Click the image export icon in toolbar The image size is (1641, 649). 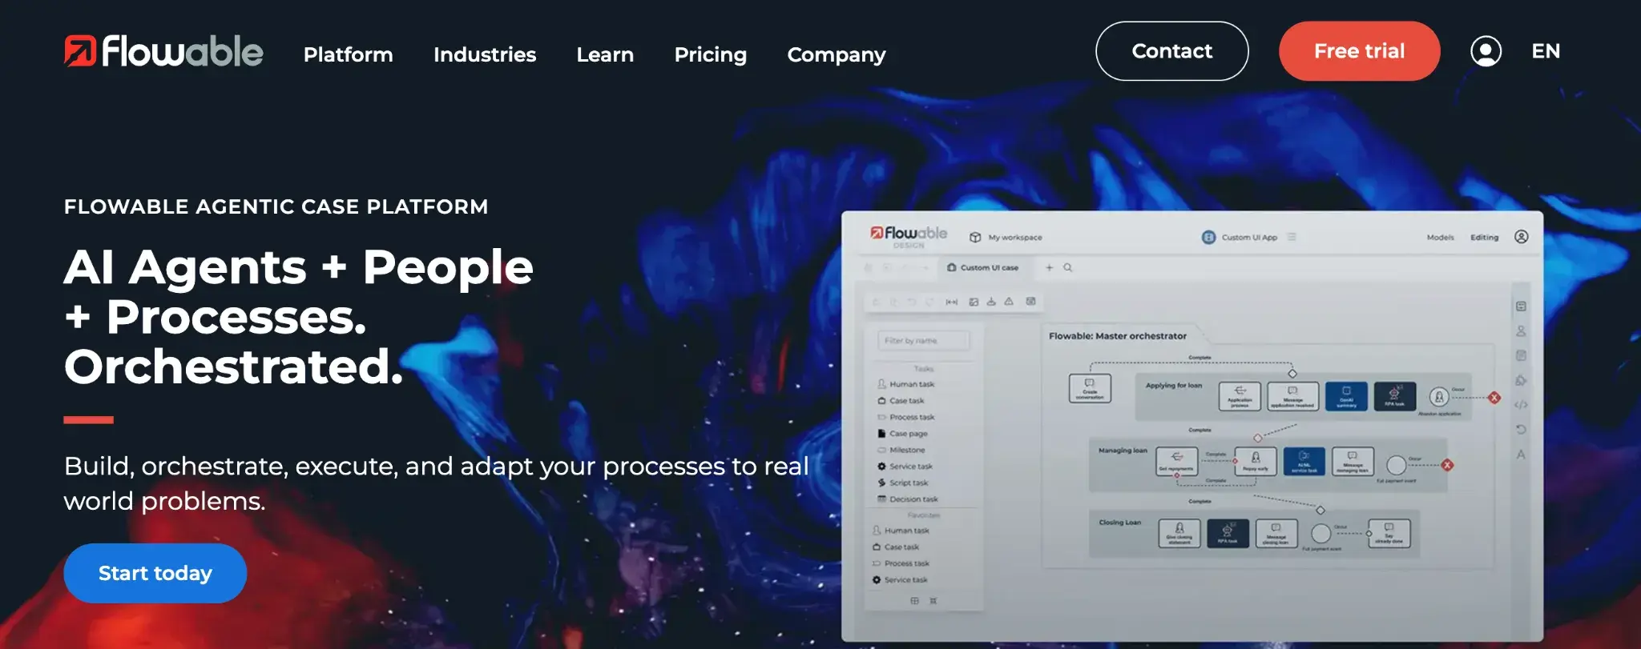click(974, 302)
